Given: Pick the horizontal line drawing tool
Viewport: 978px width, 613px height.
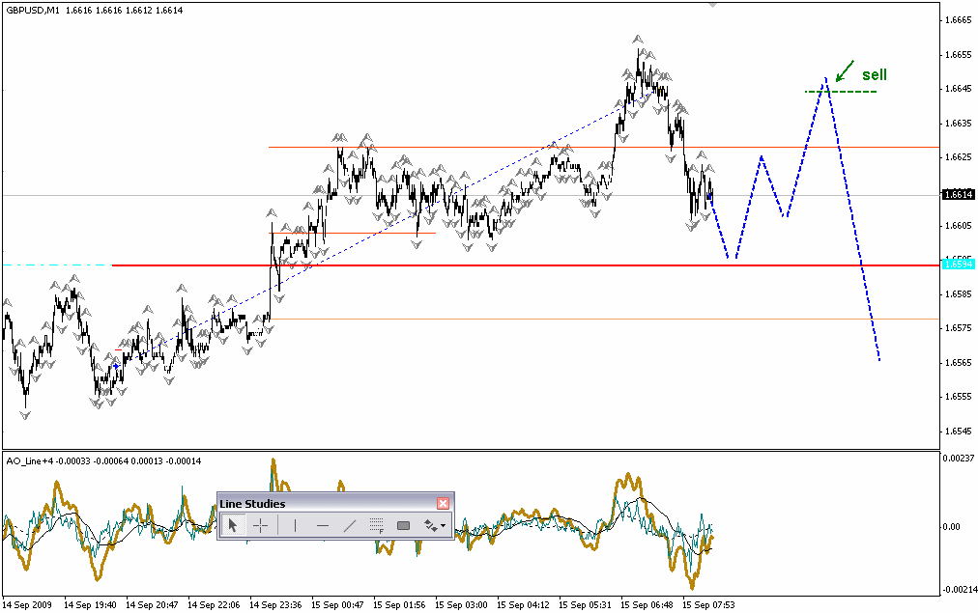Looking at the screenshot, I should click(323, 526).
